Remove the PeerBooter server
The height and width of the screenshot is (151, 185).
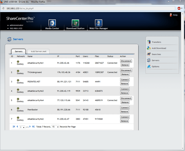click(125, 112)
